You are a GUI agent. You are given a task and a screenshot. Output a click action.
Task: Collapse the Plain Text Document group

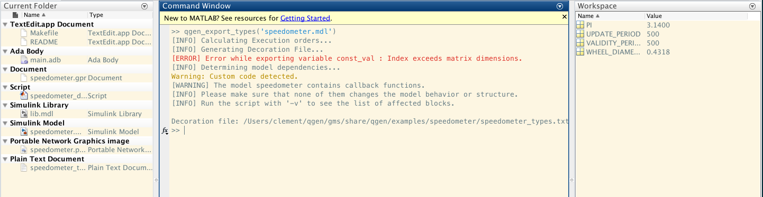5,159
